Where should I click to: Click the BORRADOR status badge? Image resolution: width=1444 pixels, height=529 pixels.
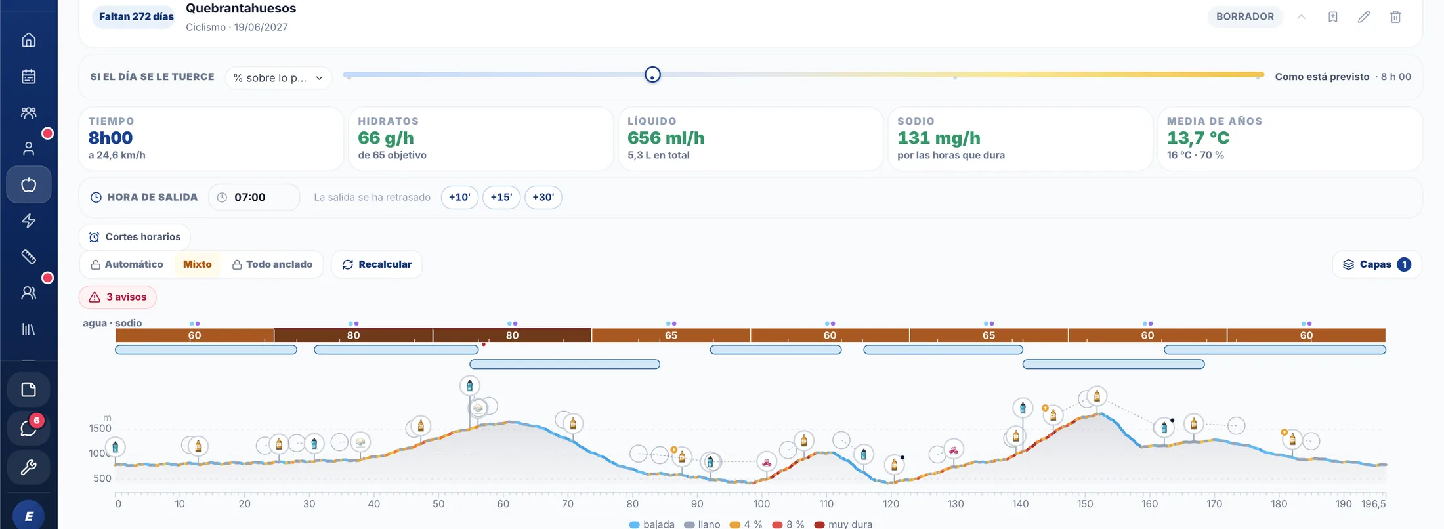[x=1245, y=17]
